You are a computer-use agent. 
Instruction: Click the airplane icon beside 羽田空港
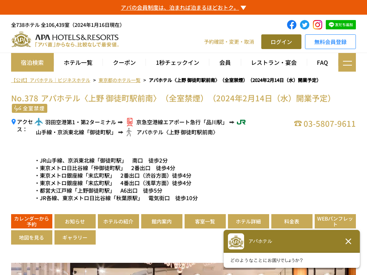tap(39, 122)
